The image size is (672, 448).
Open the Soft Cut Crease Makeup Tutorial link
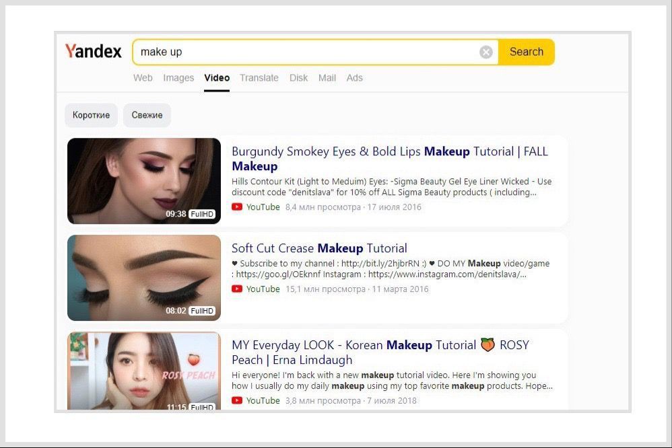coord(319,248)
